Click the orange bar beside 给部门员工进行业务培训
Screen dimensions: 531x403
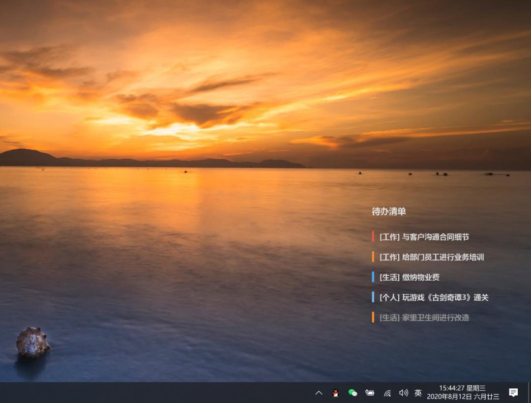click(373, 257)
